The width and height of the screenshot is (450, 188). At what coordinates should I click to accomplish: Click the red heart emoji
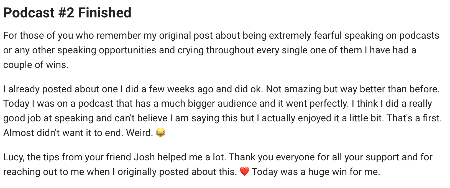point(244,172)
